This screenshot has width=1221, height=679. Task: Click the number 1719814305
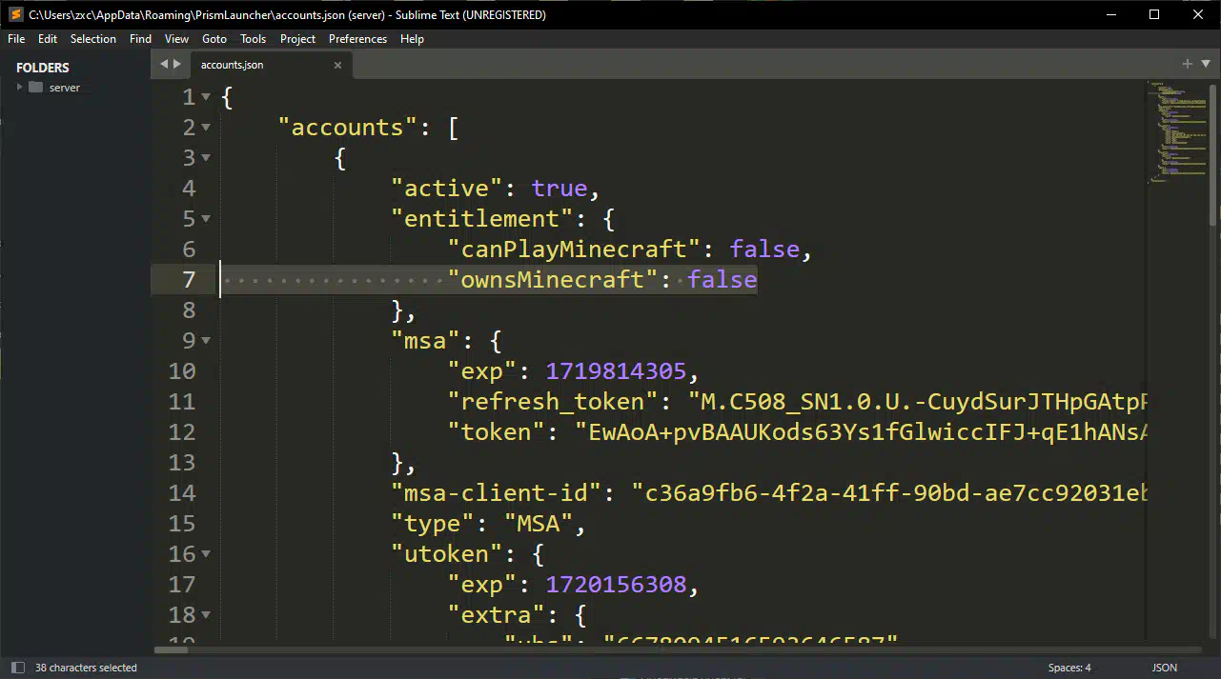pyautogui.click(x=616, y=371)
